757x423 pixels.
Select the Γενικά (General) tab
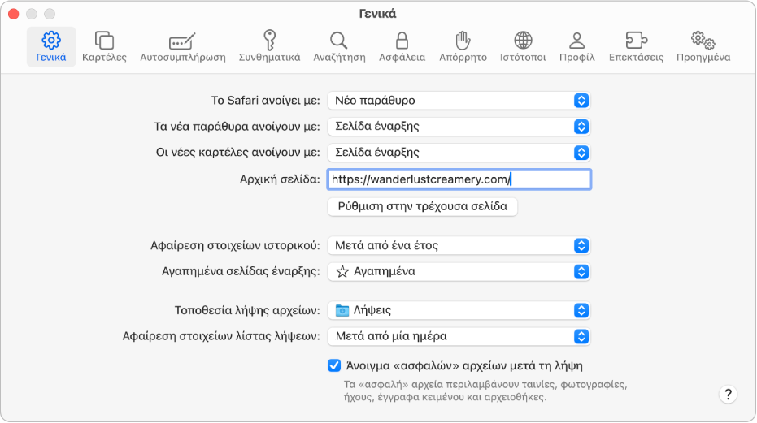tap(51, 46)
